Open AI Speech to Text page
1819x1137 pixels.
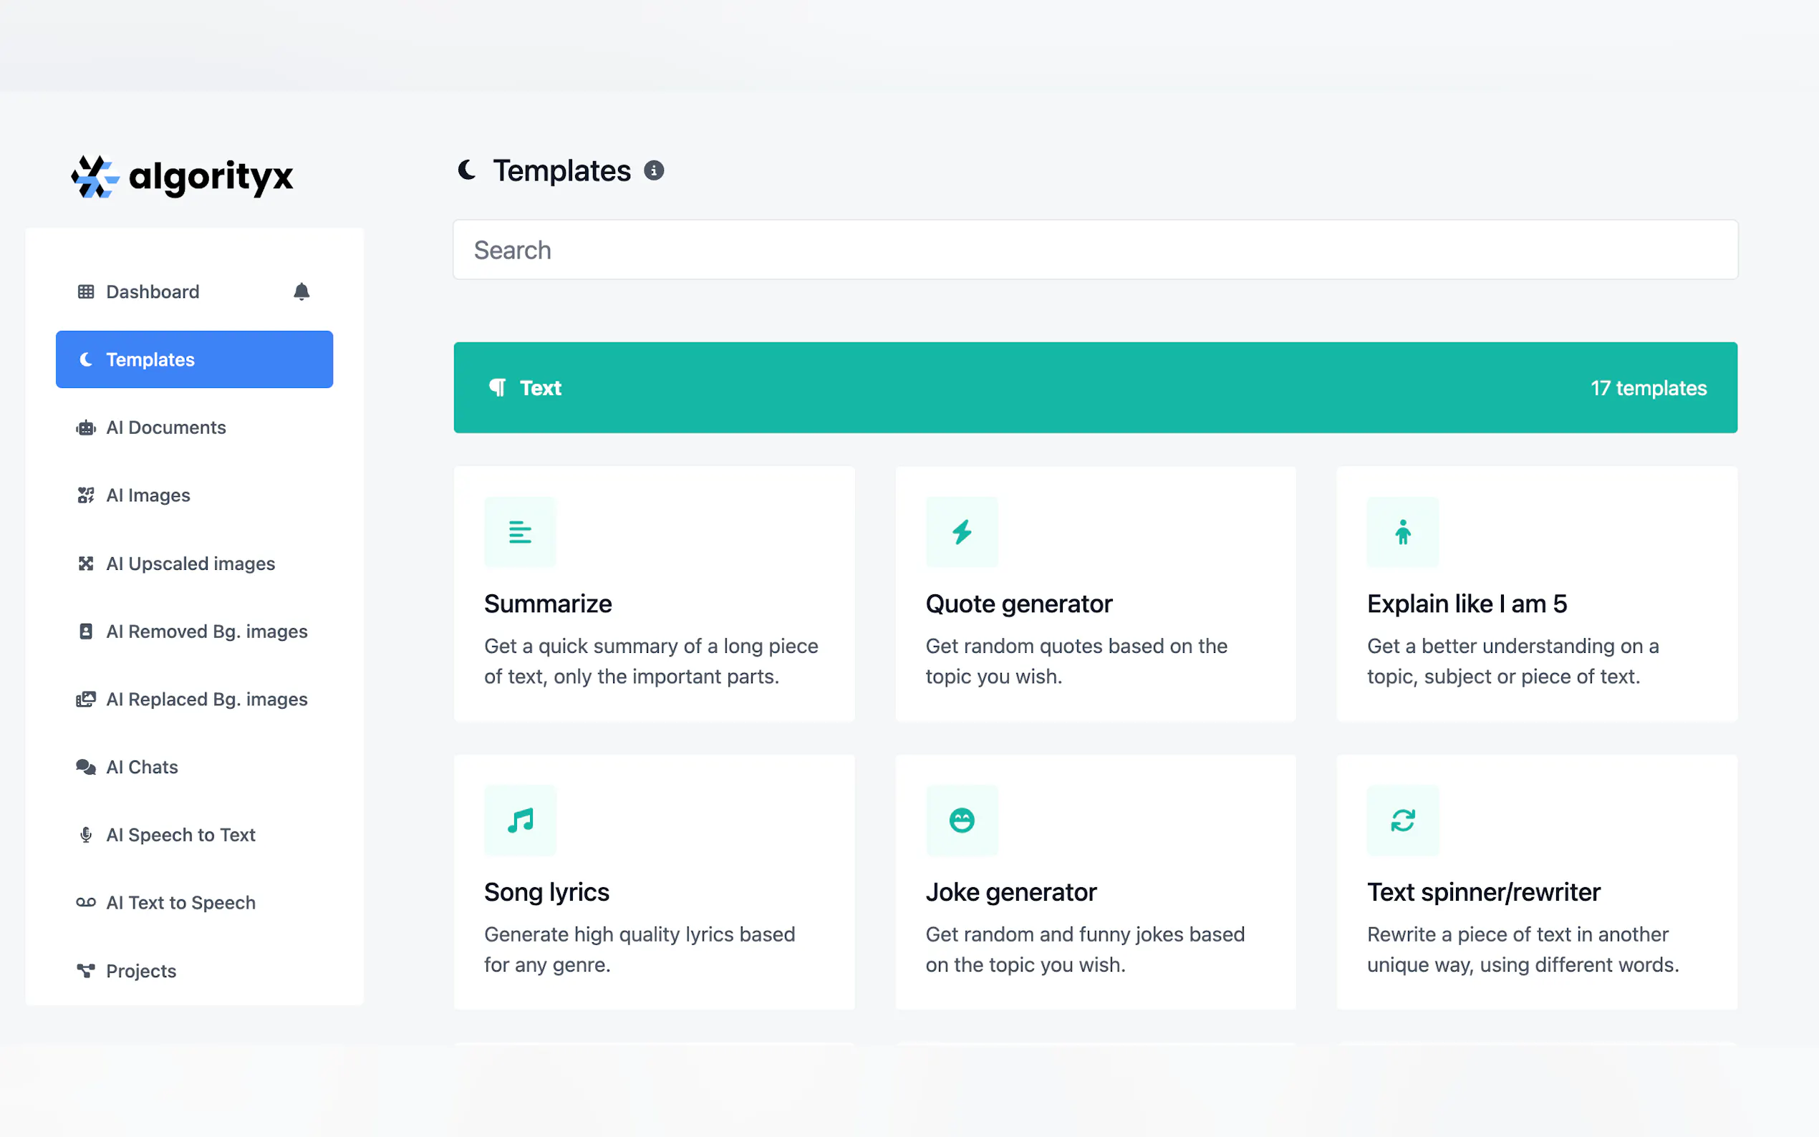tap(180, 835)
